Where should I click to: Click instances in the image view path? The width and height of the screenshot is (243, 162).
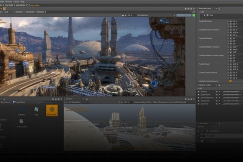[40, 12]
